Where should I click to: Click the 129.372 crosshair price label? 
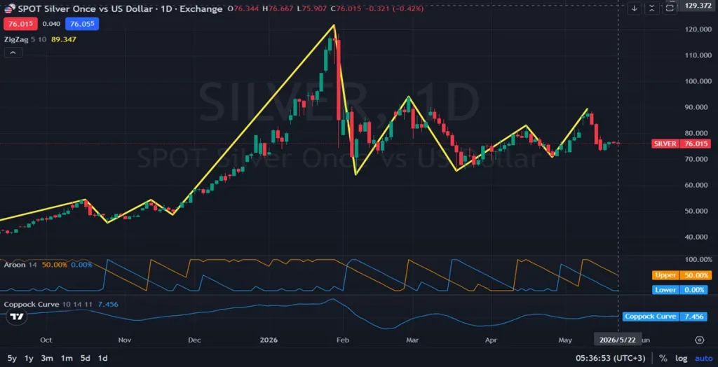point(699,6)
